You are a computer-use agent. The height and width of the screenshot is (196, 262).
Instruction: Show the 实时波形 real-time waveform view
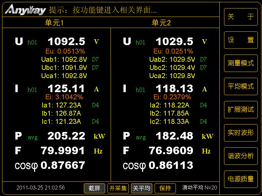(x=241, y=133)
